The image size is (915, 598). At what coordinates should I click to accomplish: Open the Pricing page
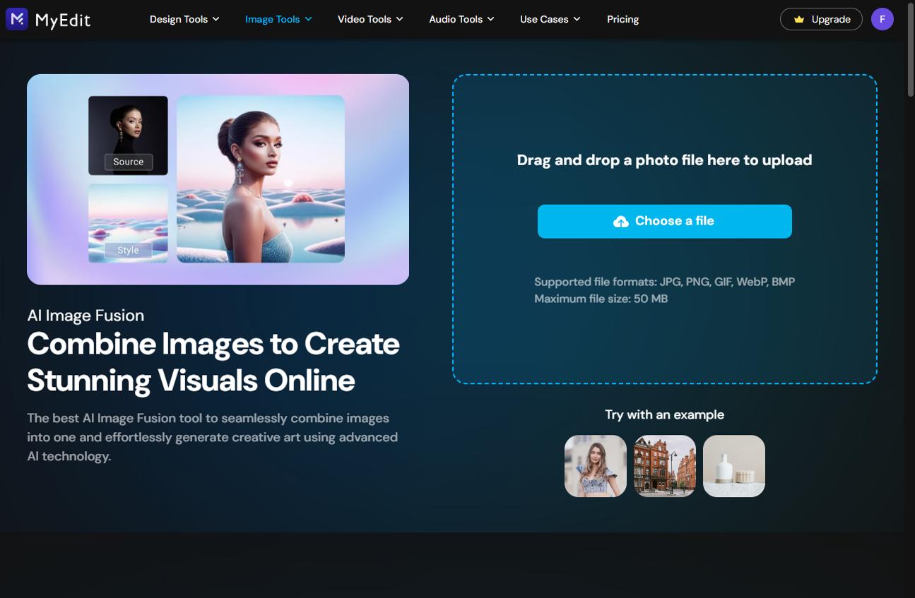tap(622, 19)
